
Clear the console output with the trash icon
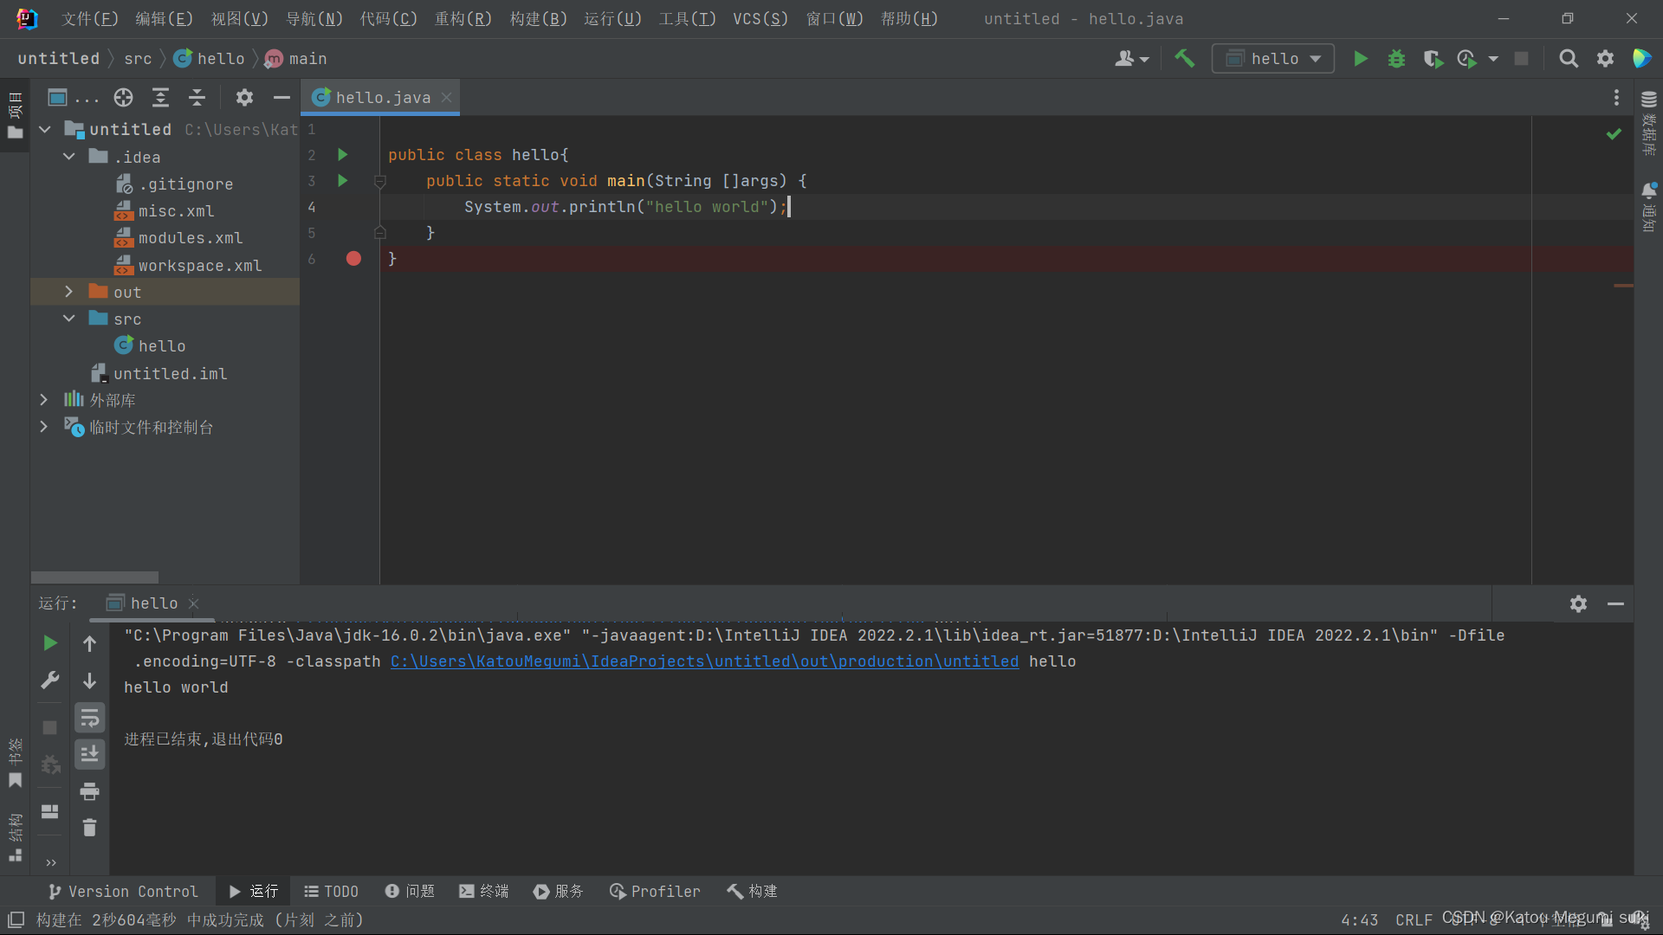tap(89, 828)
